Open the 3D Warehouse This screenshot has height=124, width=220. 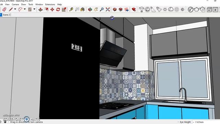(115, 9)
